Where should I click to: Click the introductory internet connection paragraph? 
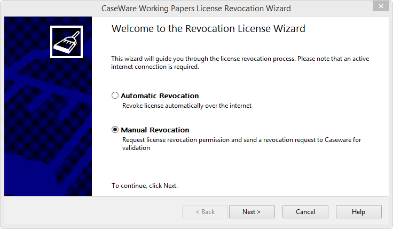pos(240,62)
